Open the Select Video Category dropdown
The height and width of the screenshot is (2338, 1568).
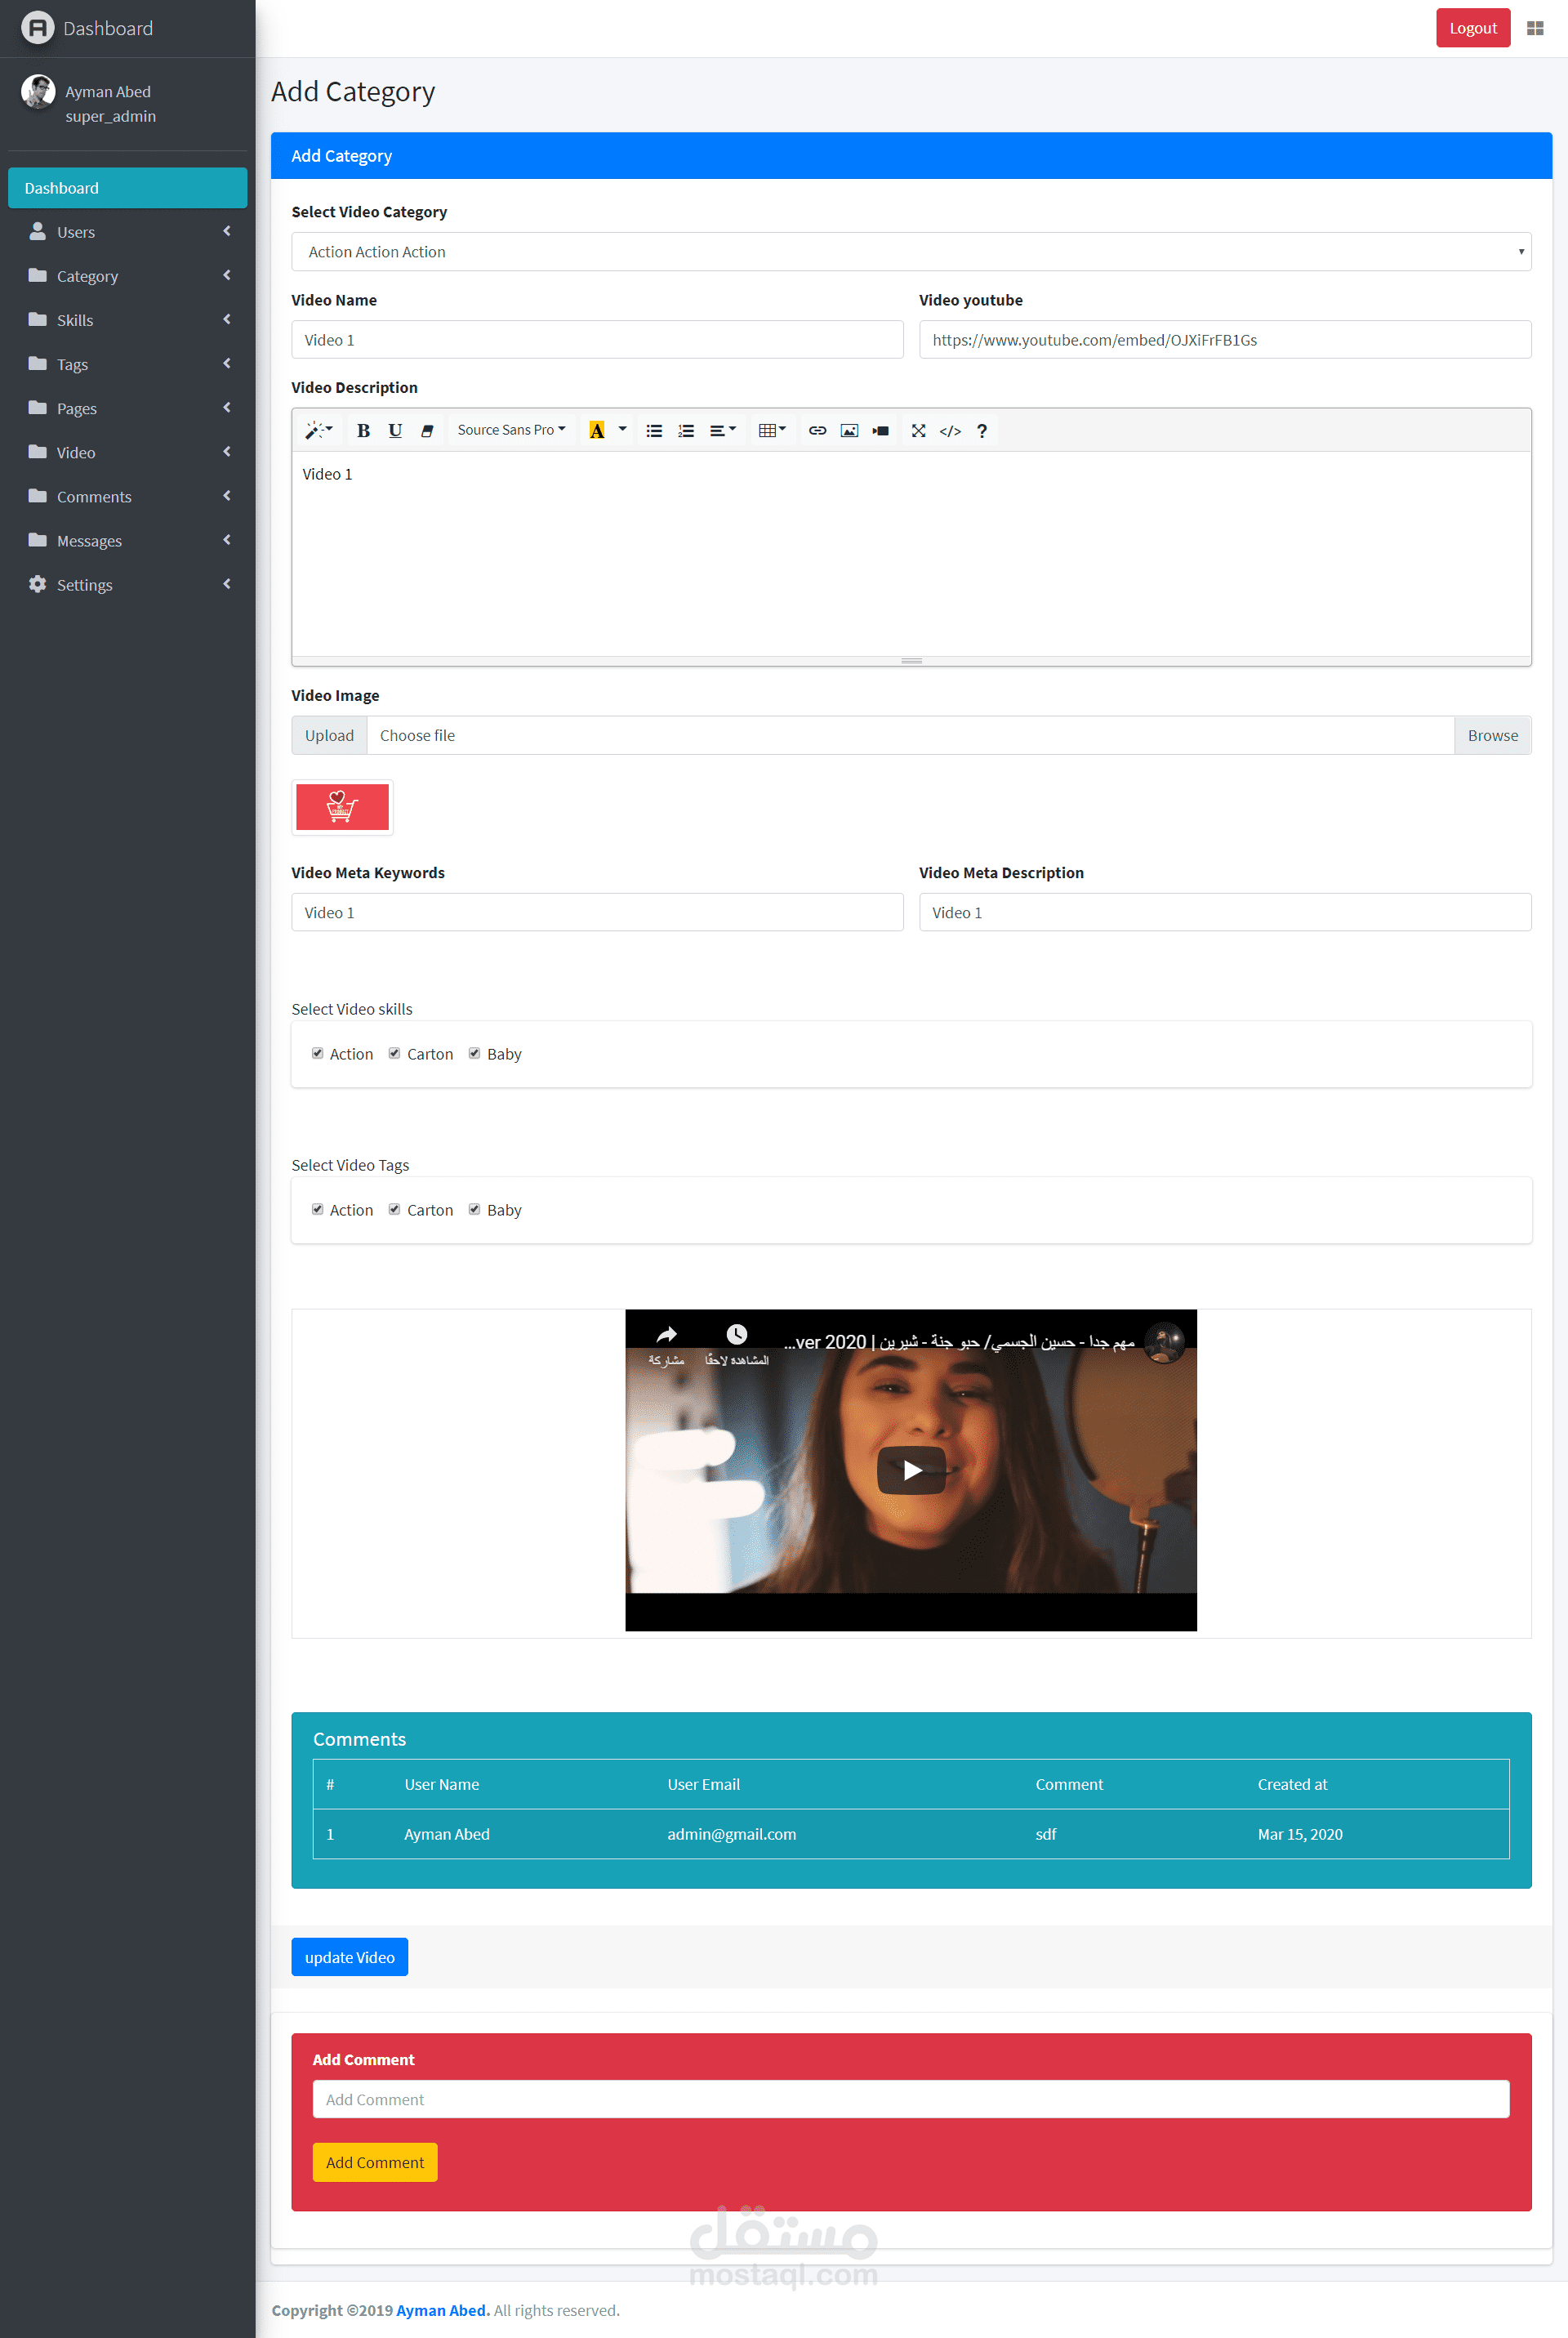pyautogui.click(x=910, y=252)
